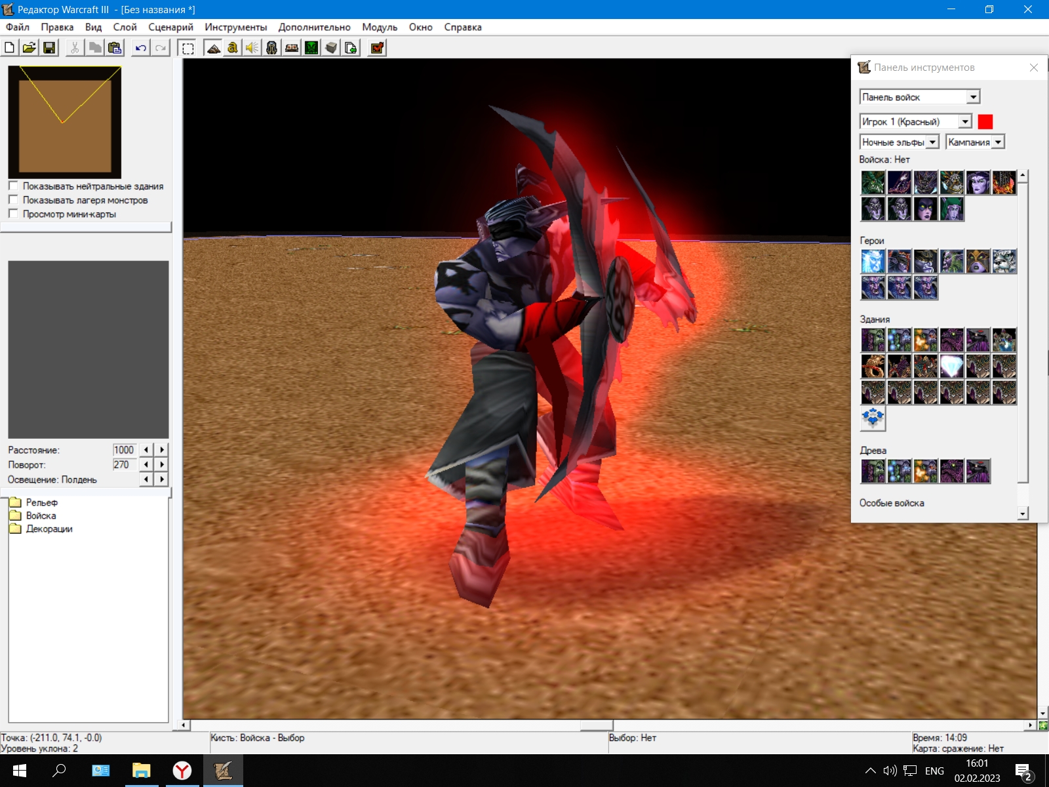Viewport: 1049px width, 787px height.
Task: Open File Explorer from taskbar
Action: (141, 771)
